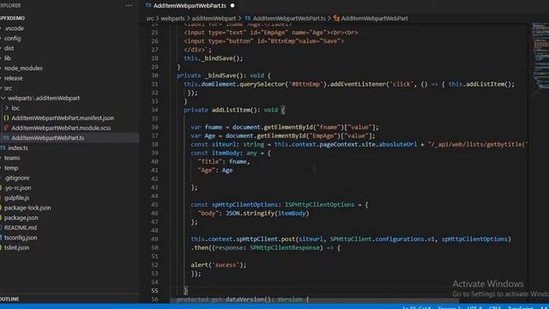Click the webparts breadcrumb
The width and height of the screenshot is (549, 309).
pos(172,18)
